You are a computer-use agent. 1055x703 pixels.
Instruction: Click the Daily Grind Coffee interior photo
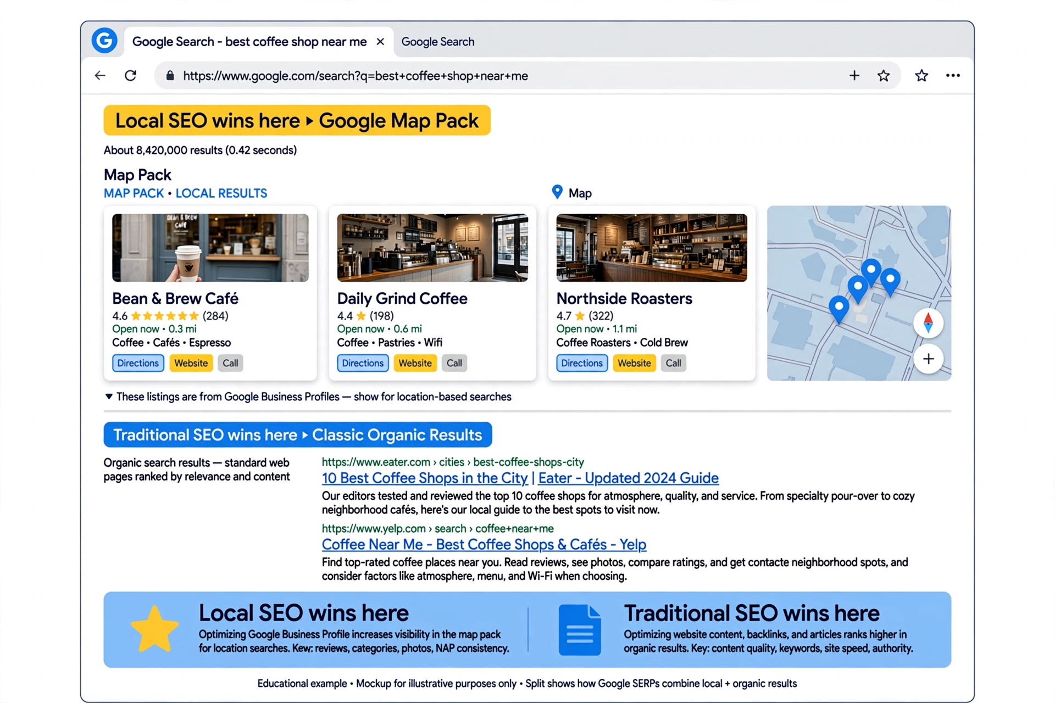pyautogui.click(x=432, y=248)
